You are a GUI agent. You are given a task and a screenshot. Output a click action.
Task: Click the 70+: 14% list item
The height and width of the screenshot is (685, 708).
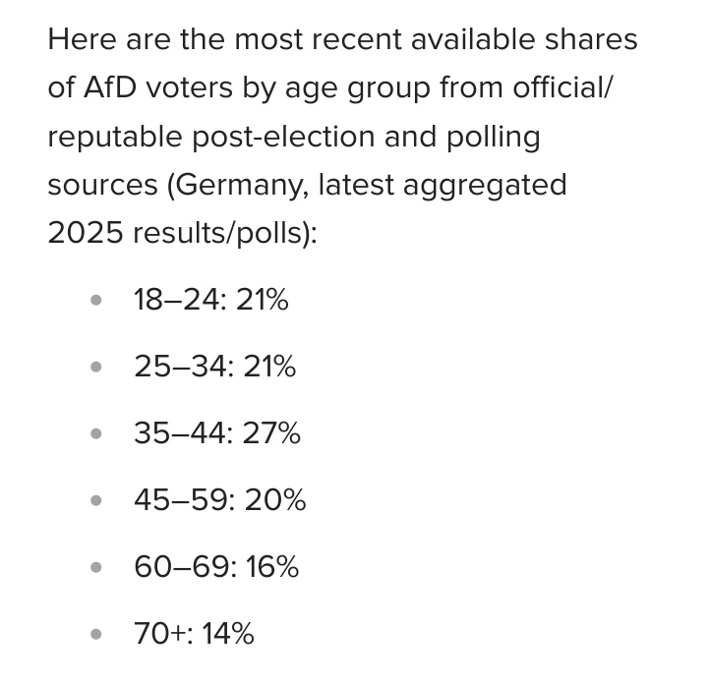[194, 634]
